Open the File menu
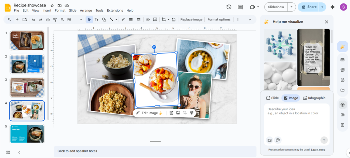This screenshot has height=158, width=350. point(16,11)
